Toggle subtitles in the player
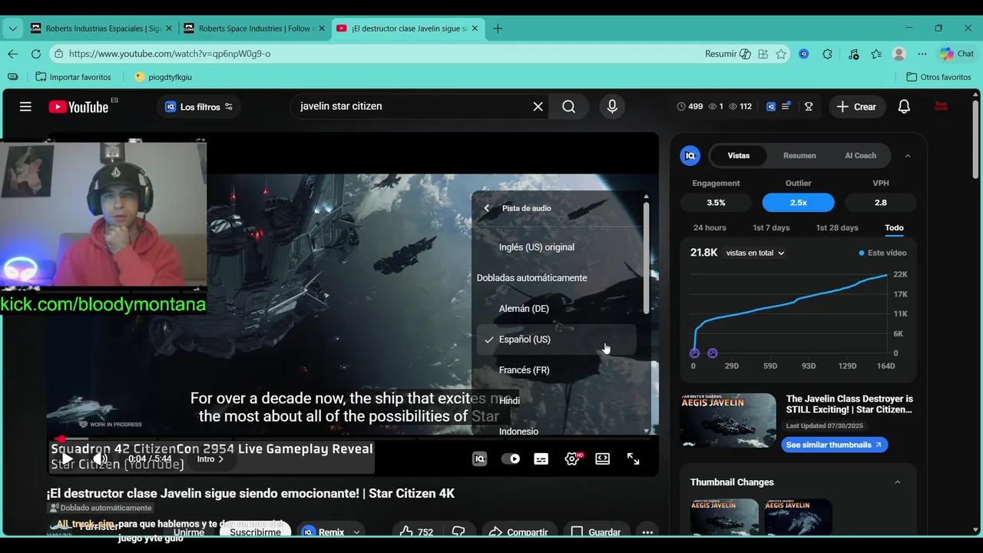Viewport: 983px width, 553px height. (541, 459)
